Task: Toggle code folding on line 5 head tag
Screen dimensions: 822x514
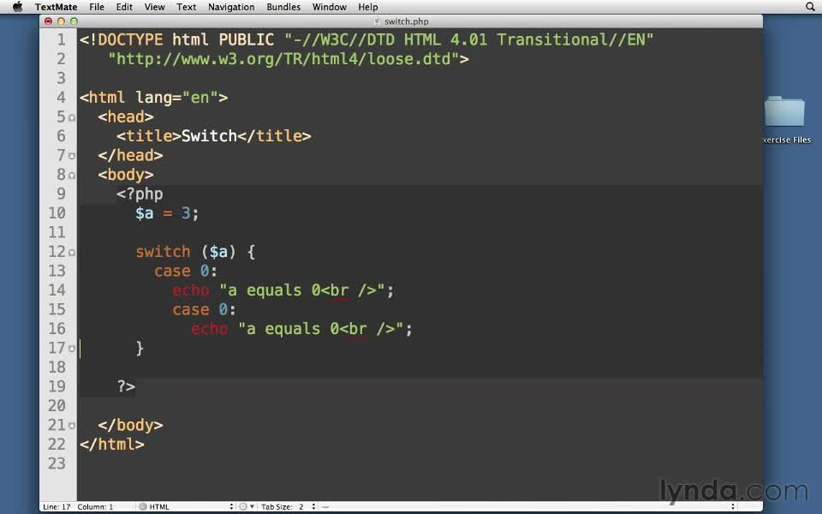Action: (x=72, y=117)
